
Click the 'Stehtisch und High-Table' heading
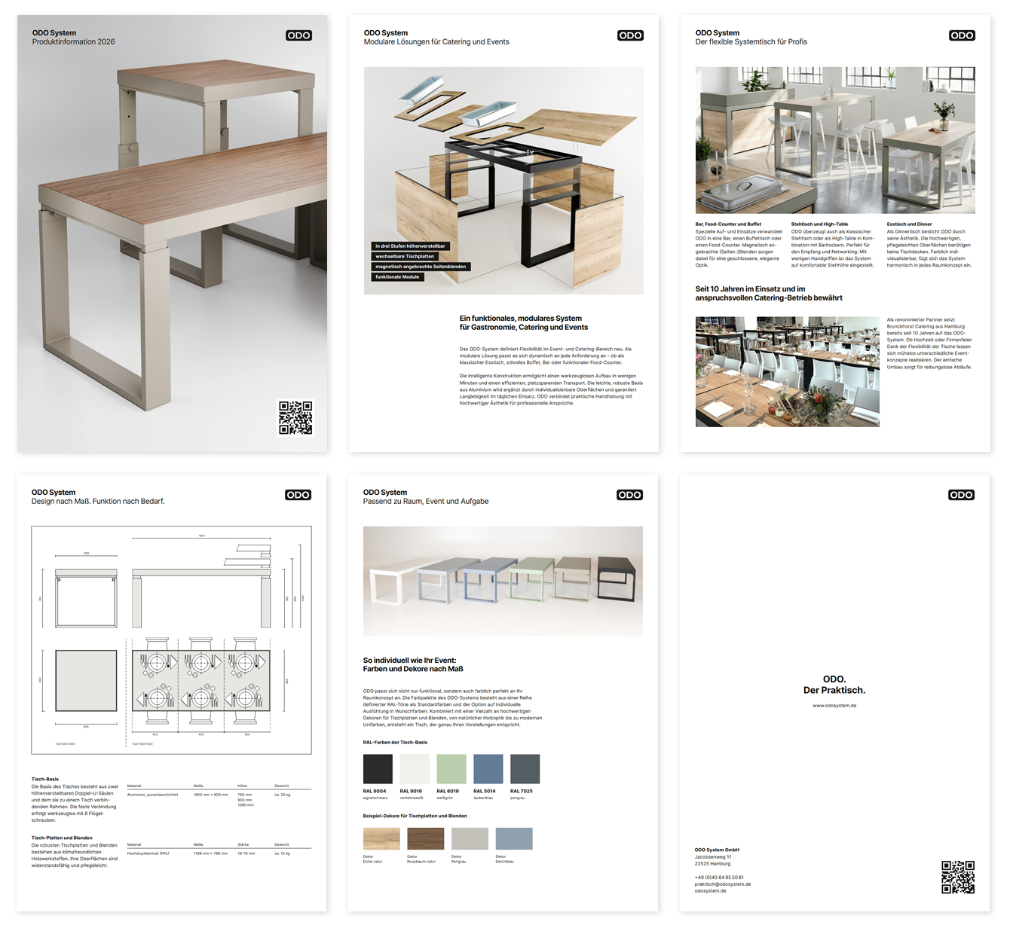819,224
